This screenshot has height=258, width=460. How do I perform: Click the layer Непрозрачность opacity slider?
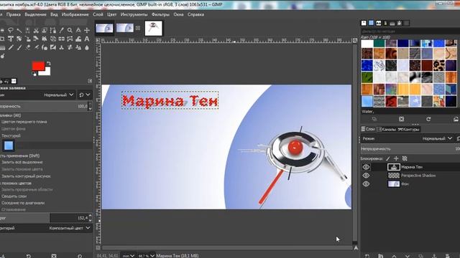[x=410, y=149]
